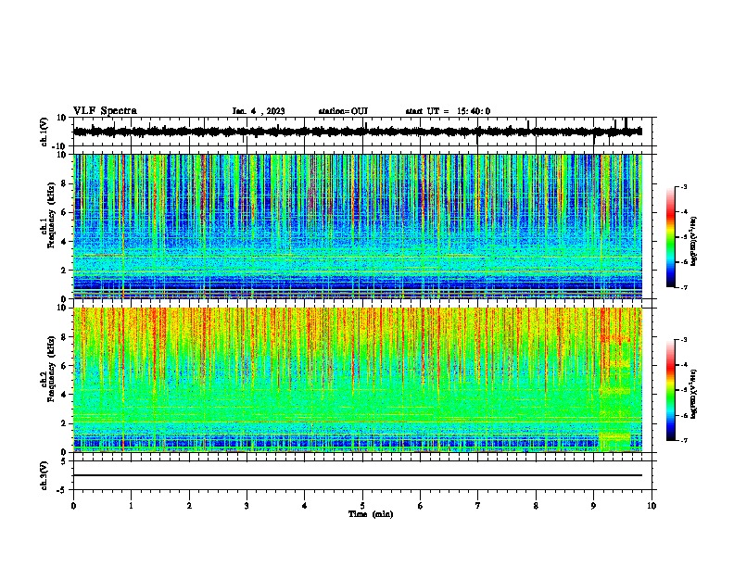
Task: Click the ch.1 voltage waveform trace
Action: (x=357, y=132)
